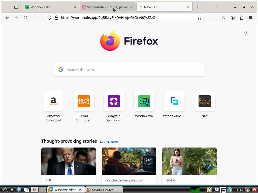Click Firefox quick-launch taskbar icon
Viewport: 258px width, 193px height.
34,190
